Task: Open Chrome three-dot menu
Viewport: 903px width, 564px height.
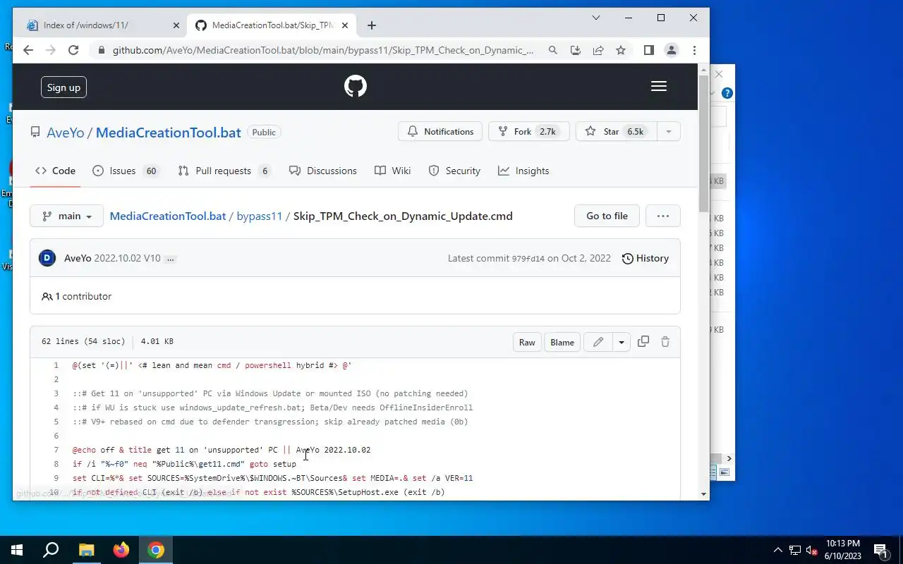Action: [x=694, y=50]
